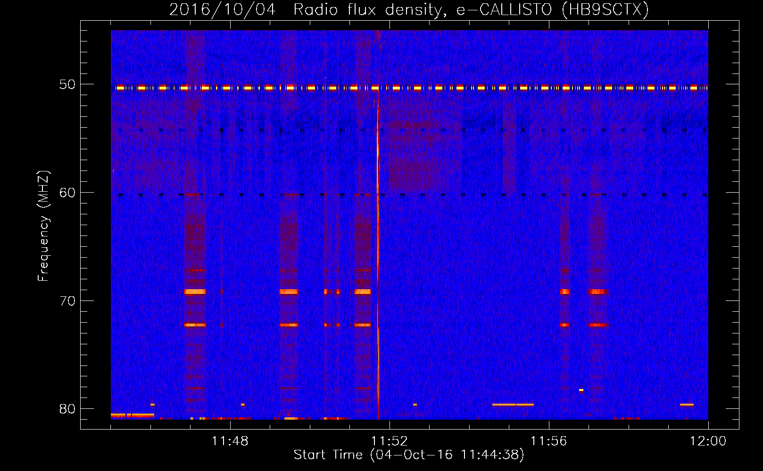
Task: Click the "11:56" time tick label
Action: point(549,441)
